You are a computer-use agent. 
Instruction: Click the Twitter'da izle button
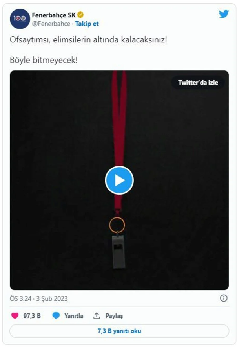(198, 82)
